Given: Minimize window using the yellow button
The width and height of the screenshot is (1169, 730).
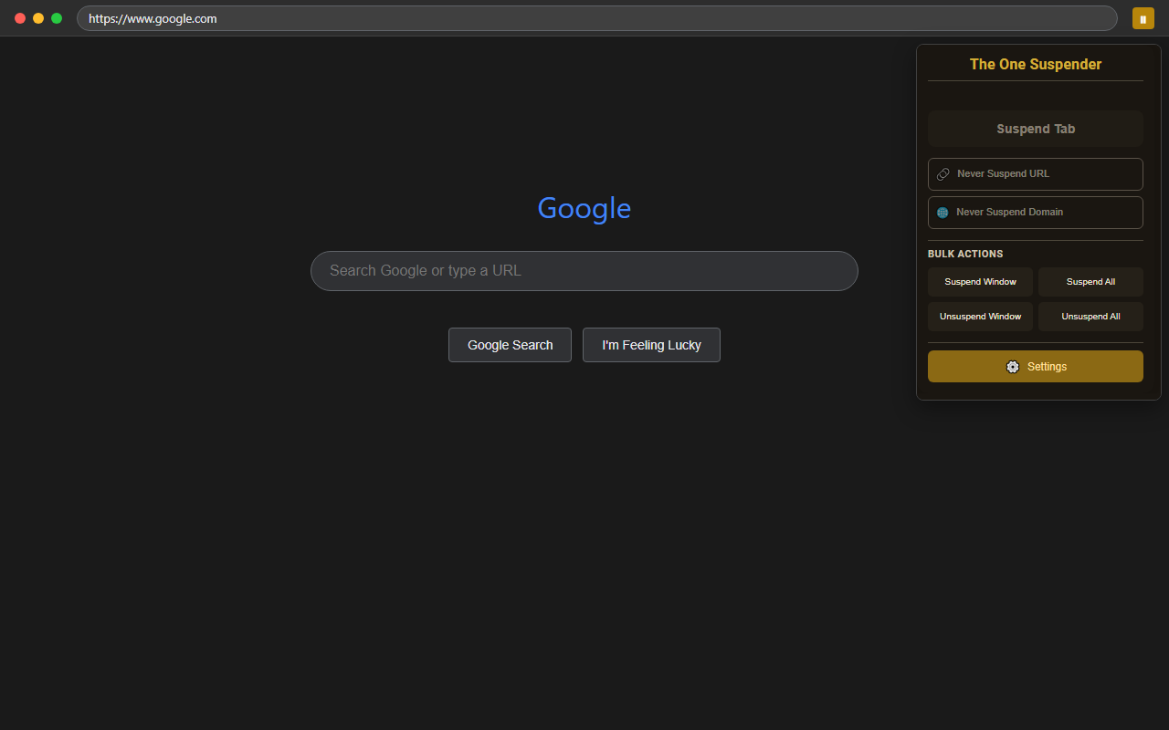Looking at the screenshot, I should [x=38, y=18].
